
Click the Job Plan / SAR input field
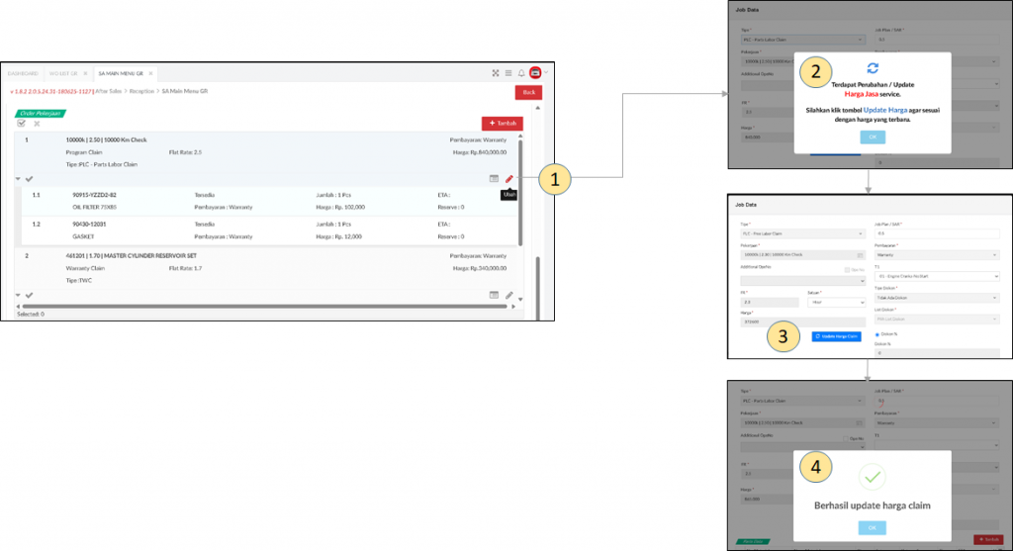[936, 233]
